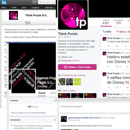130x130 pixels.
Task: Favorite the '5 selfies' tweet
Action: (127, 87)
